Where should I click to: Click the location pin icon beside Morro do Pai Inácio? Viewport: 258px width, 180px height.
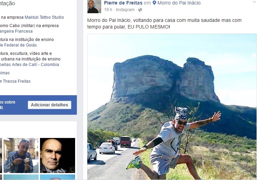pyautogui.click(x=154, y=3)
